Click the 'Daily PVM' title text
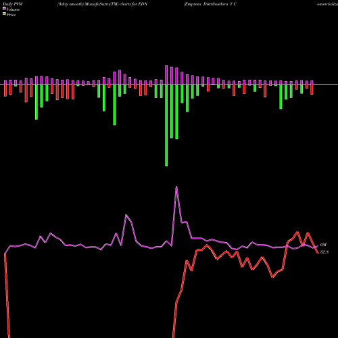Image resolution: width=338 pixels, height=338 pixels. click(x=13, y=4)
